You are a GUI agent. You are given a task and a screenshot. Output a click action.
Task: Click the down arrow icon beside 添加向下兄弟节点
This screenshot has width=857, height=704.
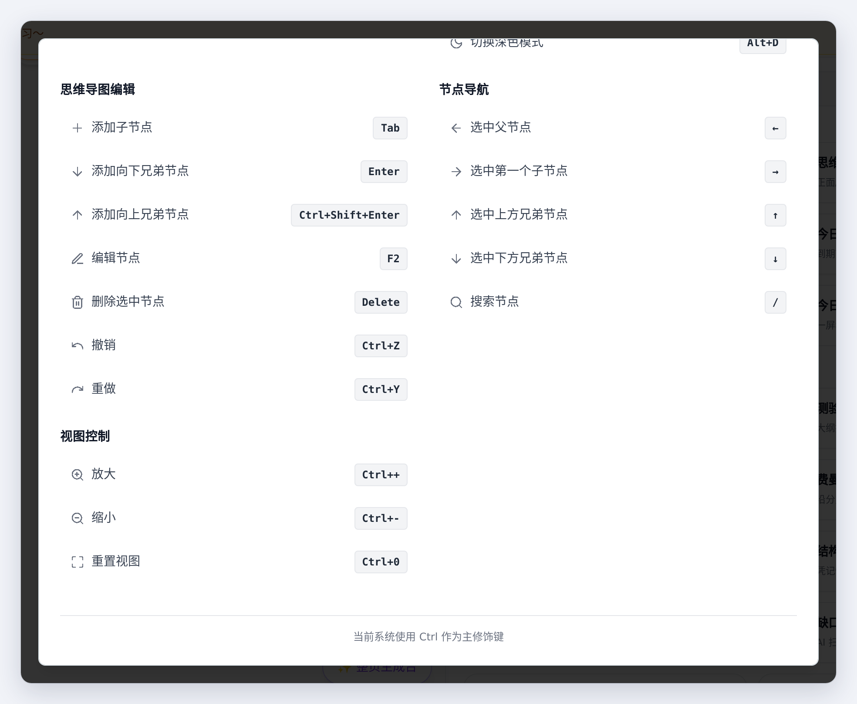point(78,172)
